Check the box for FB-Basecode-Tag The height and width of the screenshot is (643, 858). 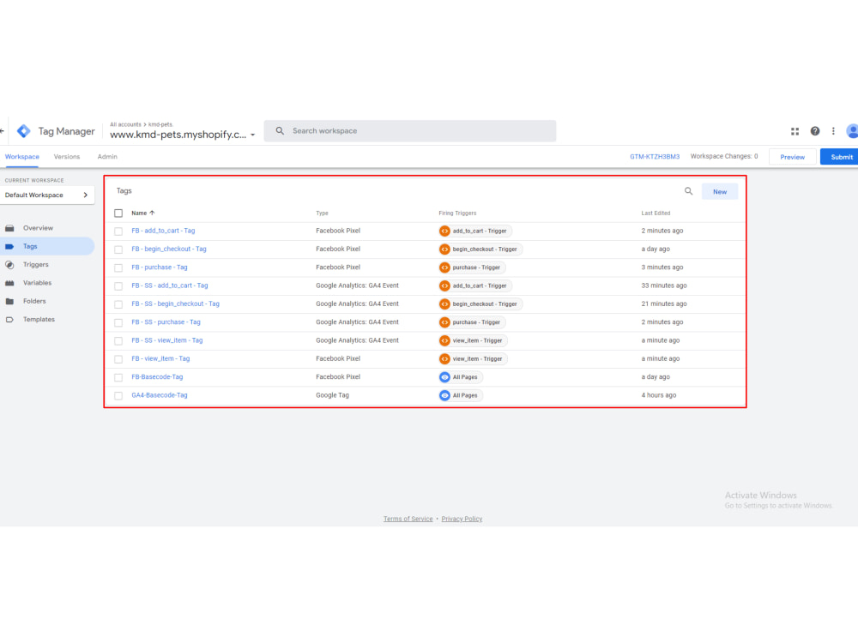[x=118, y=377]
